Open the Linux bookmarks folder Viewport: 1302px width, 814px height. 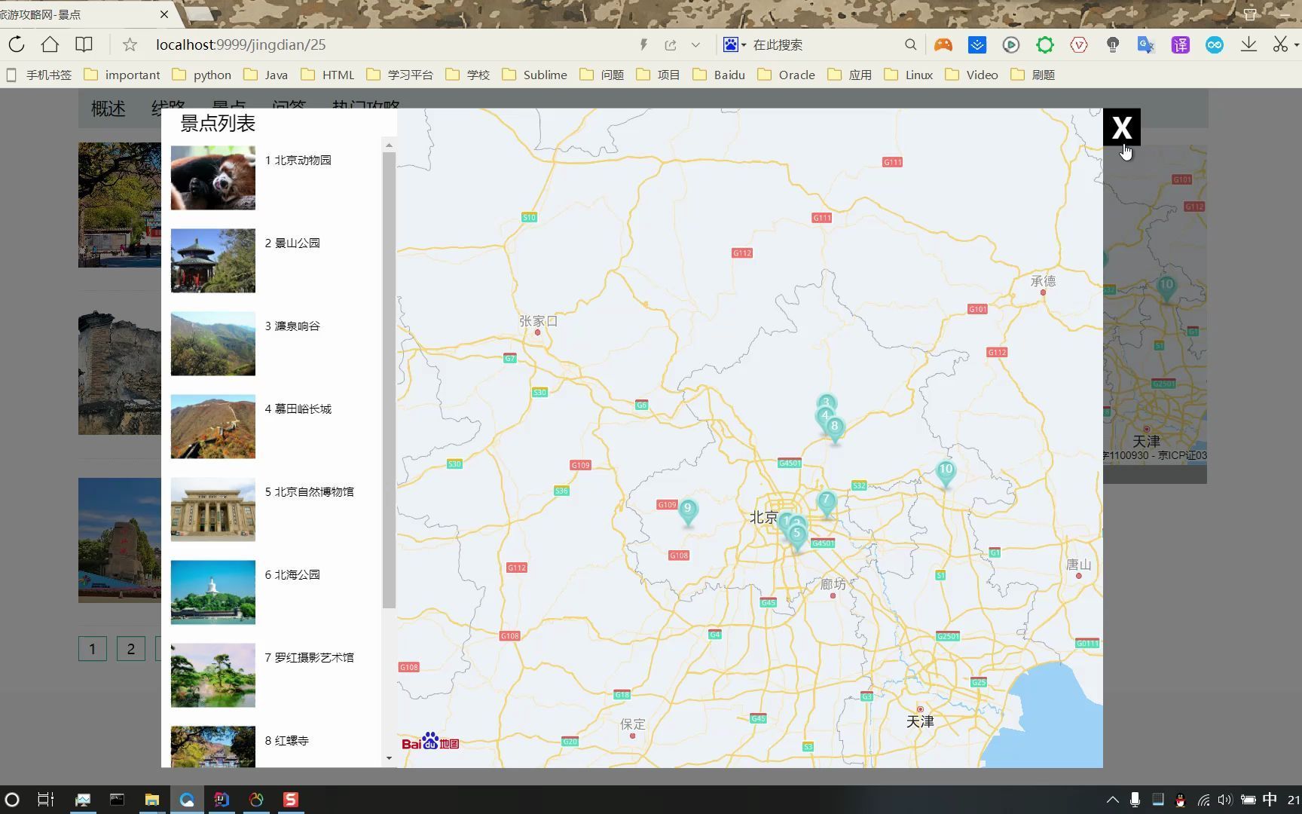pyautogui.click(x=908, y=75)
